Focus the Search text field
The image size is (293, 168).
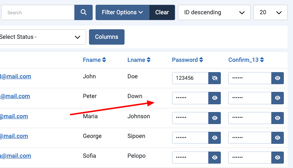point(38,12)
